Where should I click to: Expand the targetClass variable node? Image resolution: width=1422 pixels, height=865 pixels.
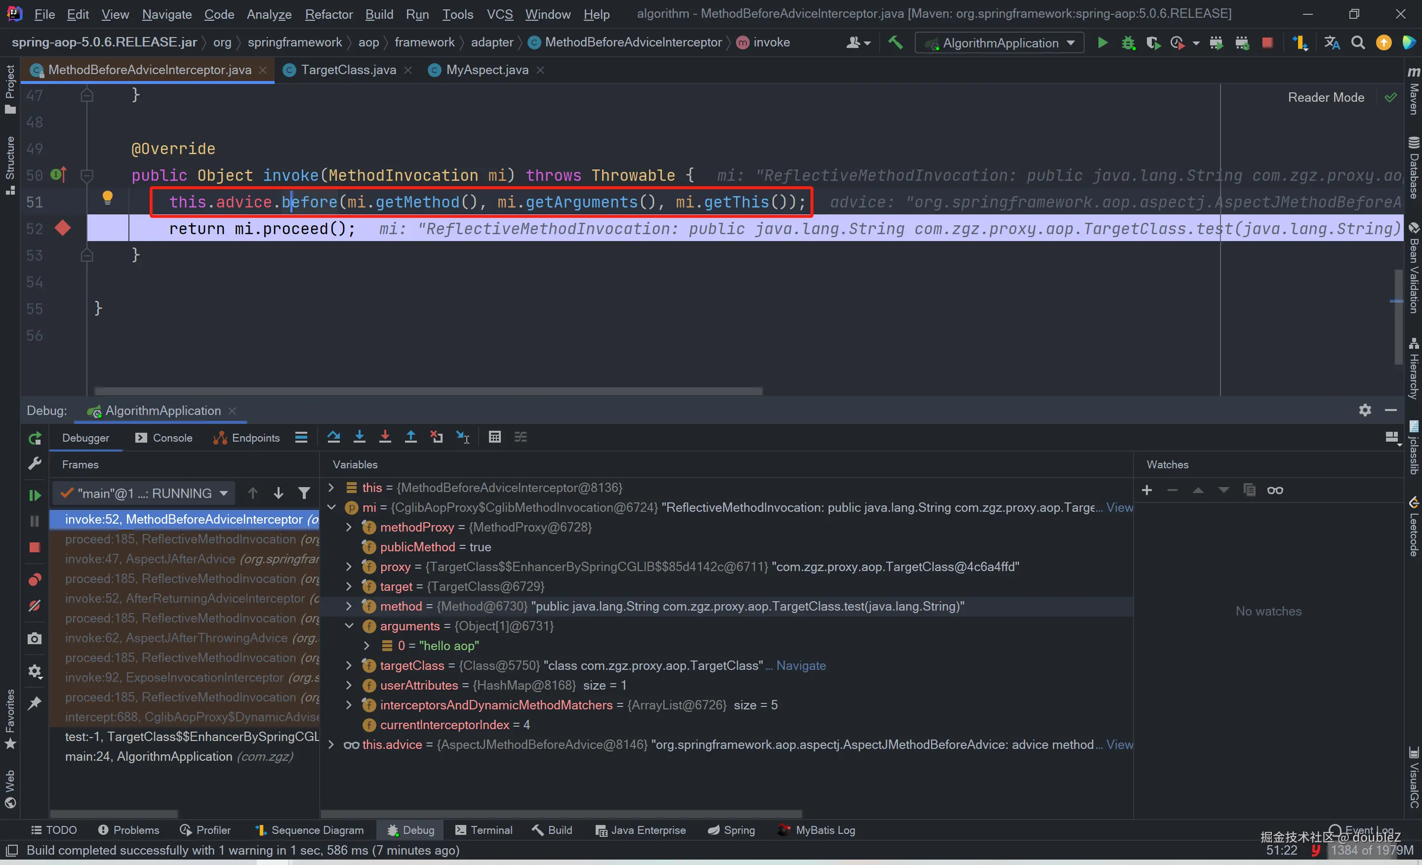349,665
